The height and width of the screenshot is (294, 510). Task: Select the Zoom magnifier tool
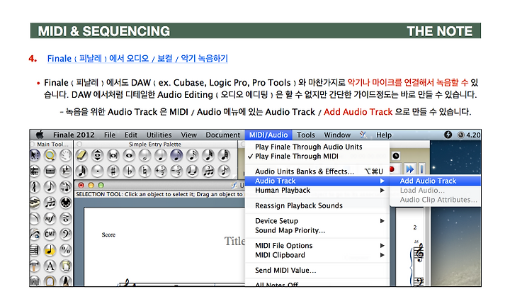click(x=50, y=155)
